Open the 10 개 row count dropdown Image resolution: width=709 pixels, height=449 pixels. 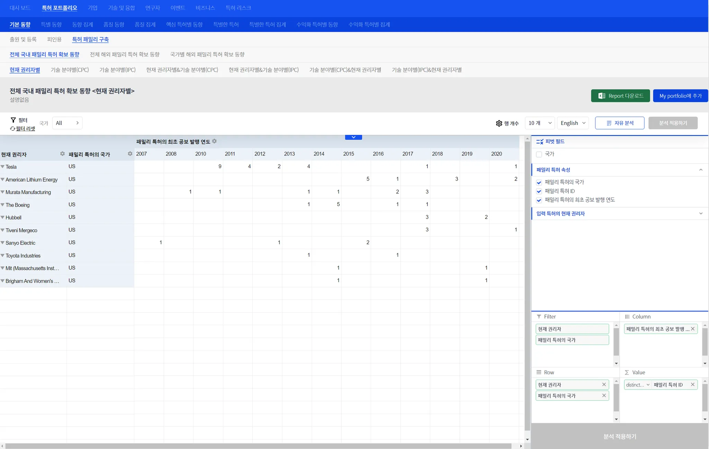point(540,123)
